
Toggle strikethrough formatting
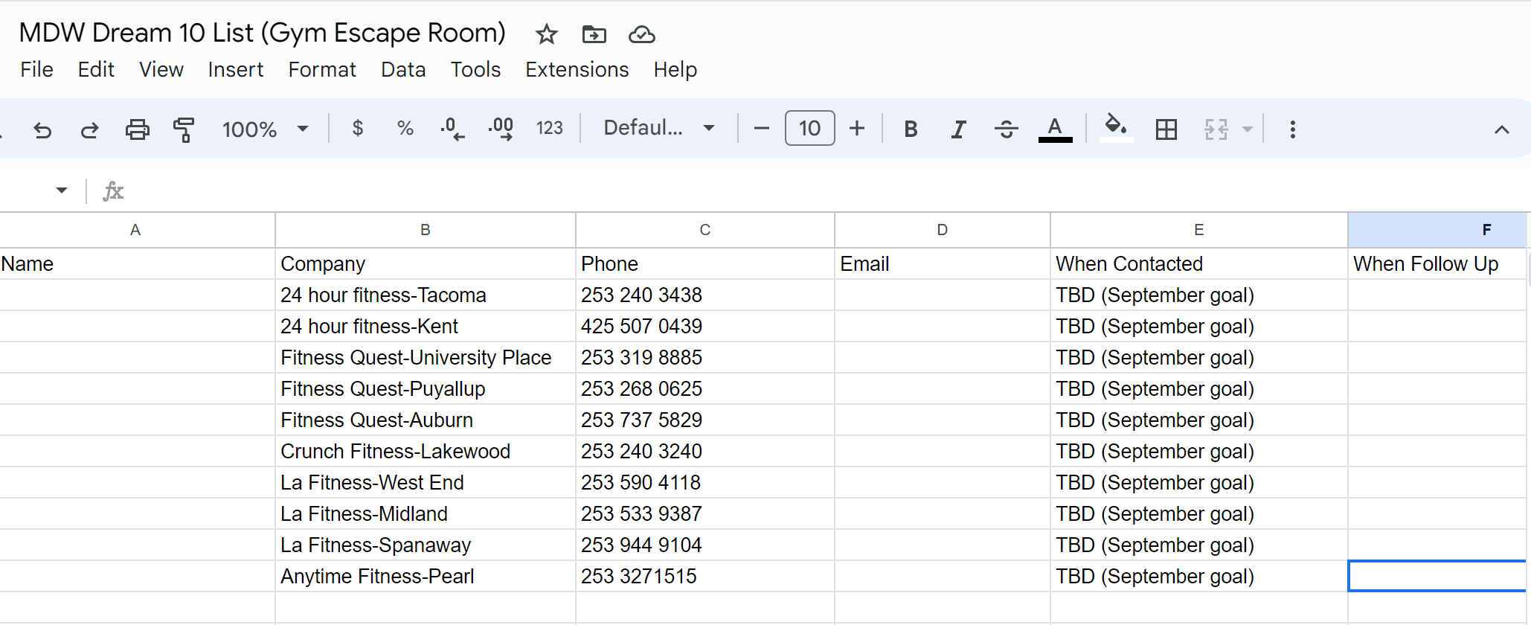1007,129
